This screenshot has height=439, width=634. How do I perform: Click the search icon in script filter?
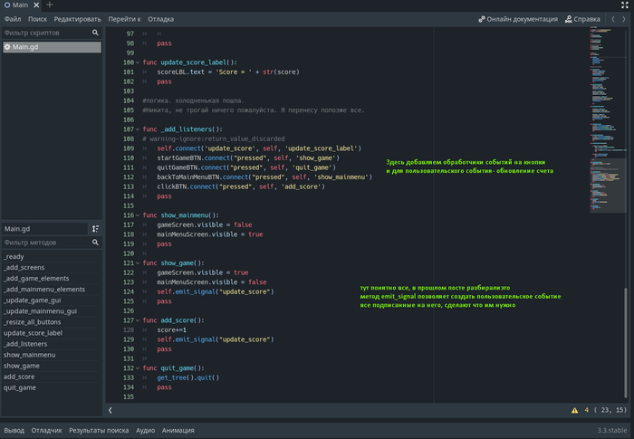click(95, 33)
